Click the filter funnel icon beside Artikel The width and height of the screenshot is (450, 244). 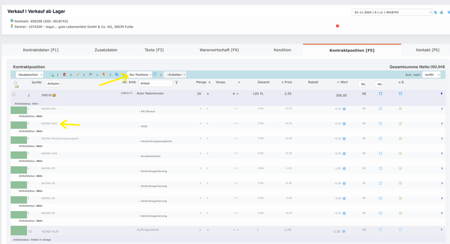pyautogui.click(x=176, y=83)
